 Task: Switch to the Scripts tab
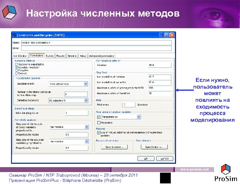(x=50, y=56)
